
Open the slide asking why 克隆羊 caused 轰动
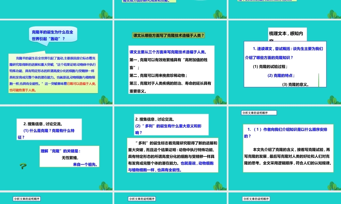[x=56, y=62]
